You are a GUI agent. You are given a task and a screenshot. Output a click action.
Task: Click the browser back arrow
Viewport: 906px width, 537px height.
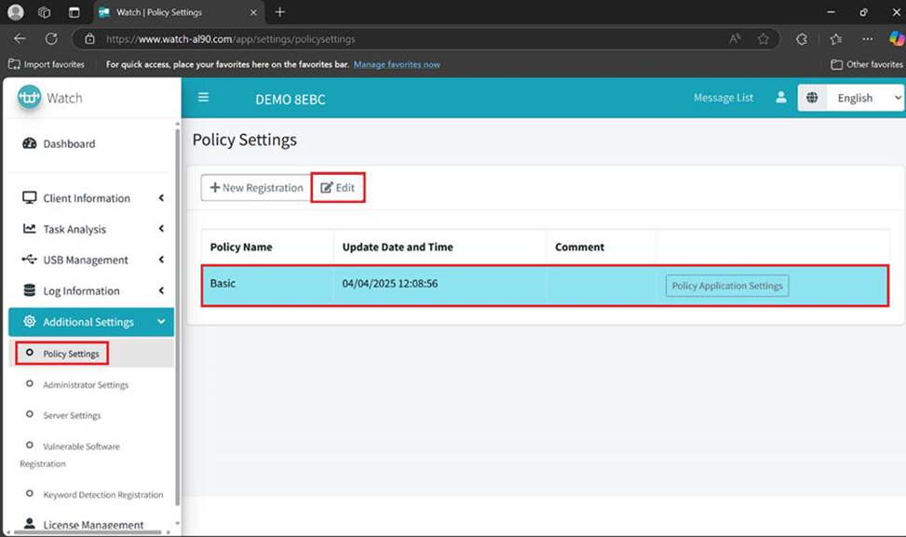click(x=20, y=39)
